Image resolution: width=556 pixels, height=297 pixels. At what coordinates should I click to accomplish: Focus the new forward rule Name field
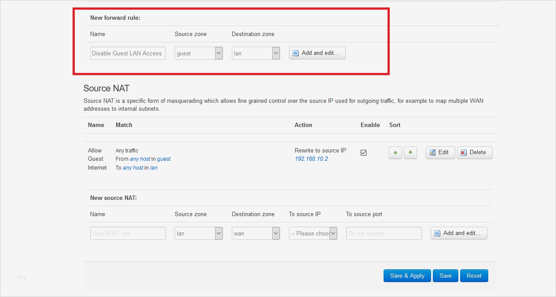128,53
